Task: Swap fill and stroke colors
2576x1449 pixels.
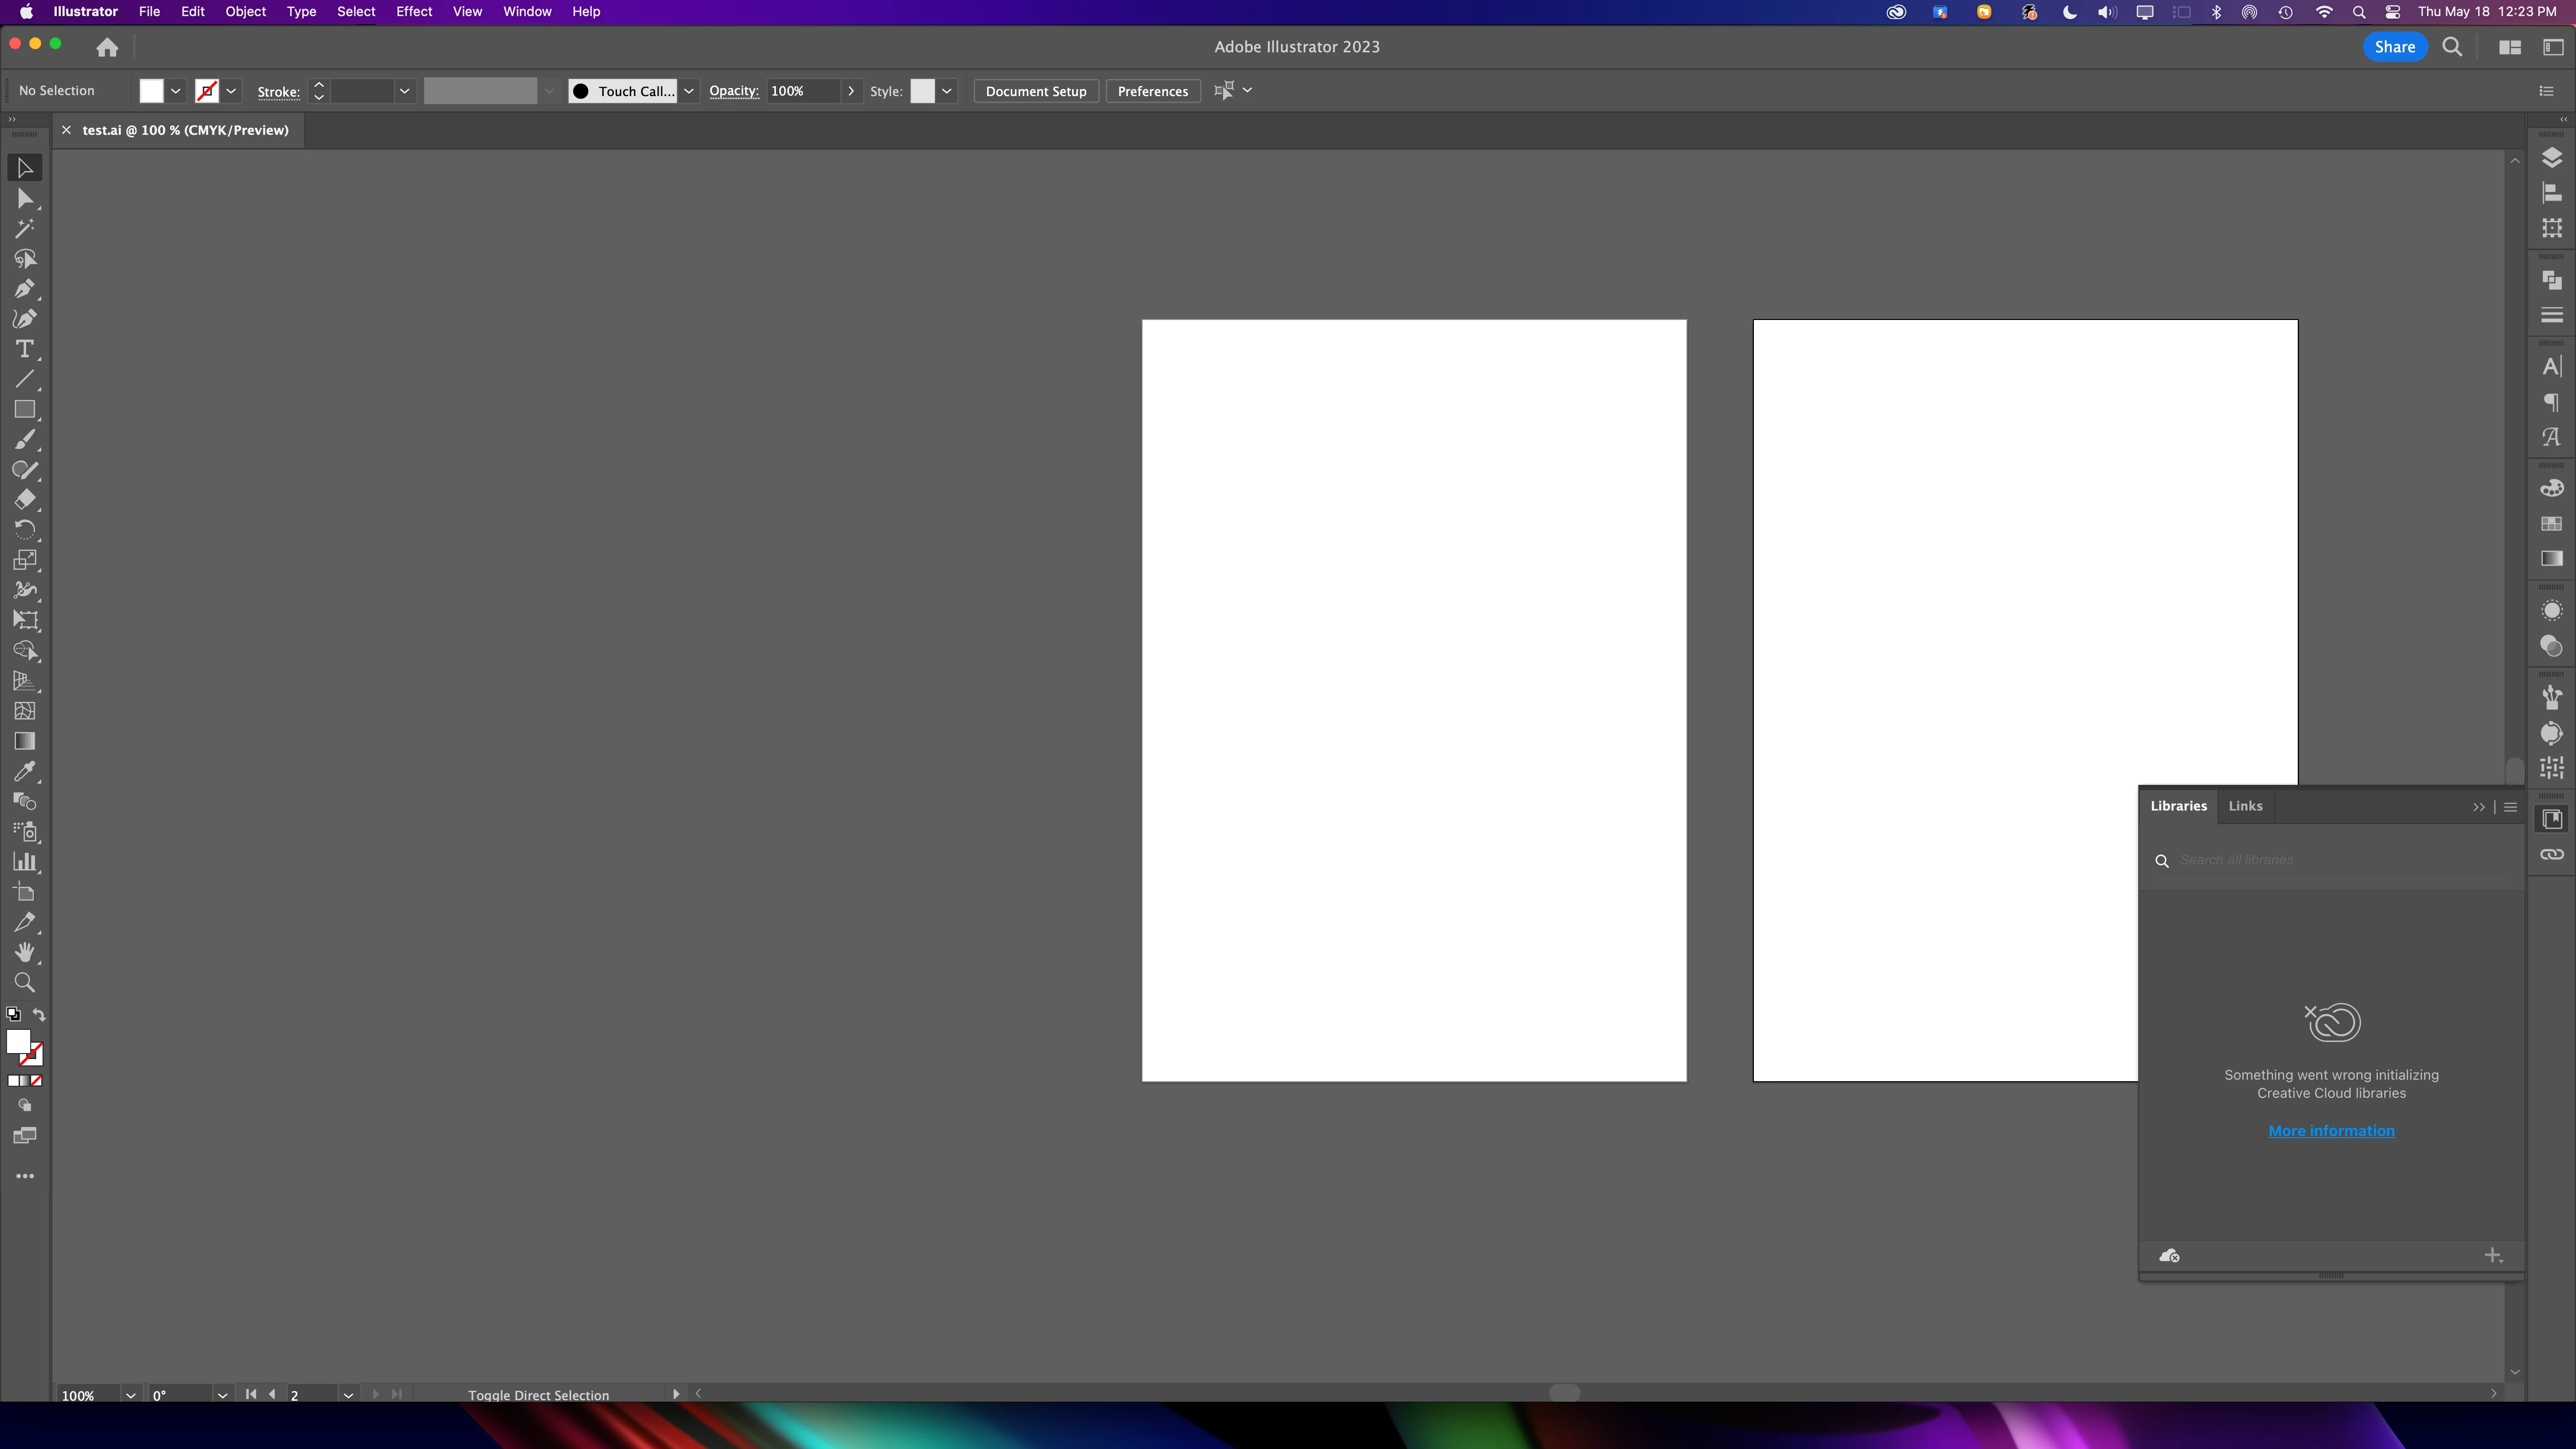Action: pyautogui.click(x=39, y=1014)
